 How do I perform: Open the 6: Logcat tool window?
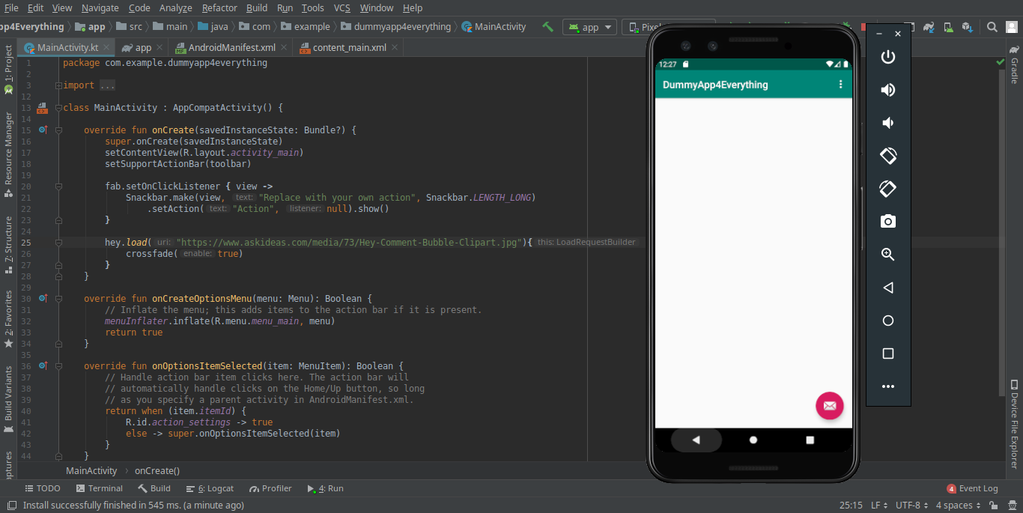pyautogui.click(x=210, y=488)
